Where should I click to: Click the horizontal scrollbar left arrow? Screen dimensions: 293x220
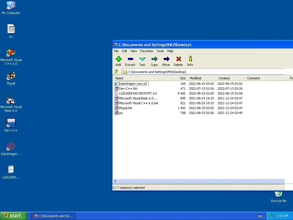tap(115, 181)
